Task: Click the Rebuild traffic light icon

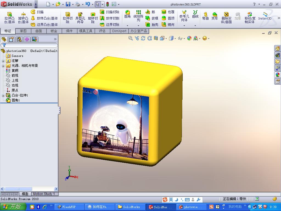Action: (x=108, y=4)
